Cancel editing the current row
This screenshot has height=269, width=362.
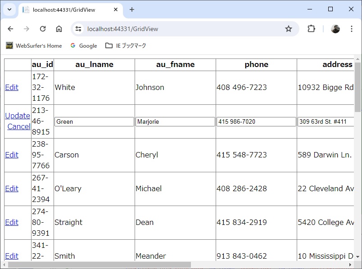coord(18,126)
